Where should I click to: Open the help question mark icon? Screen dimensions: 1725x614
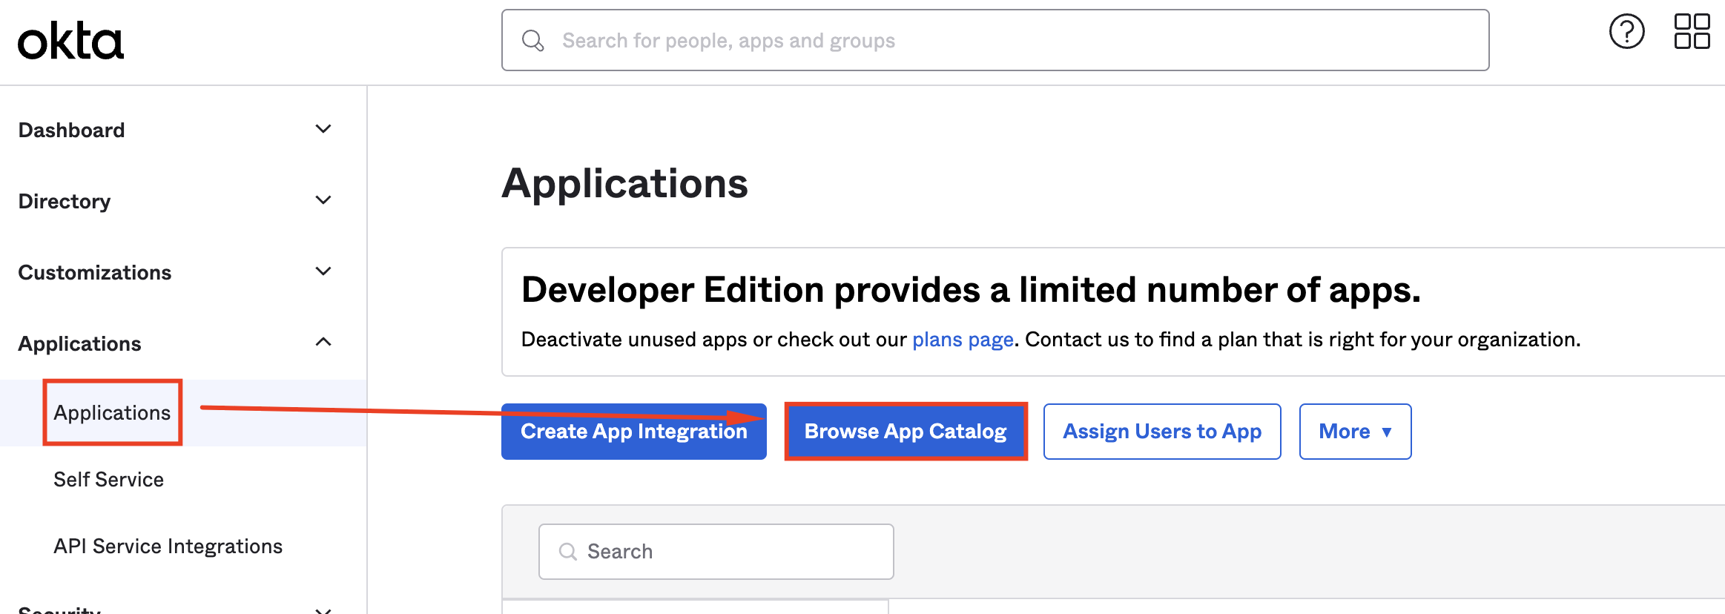(x=1626, y=32)
